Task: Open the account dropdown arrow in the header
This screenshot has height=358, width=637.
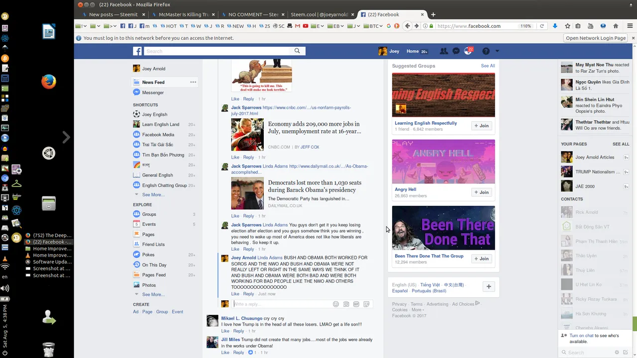Action: tap(497, 51)
